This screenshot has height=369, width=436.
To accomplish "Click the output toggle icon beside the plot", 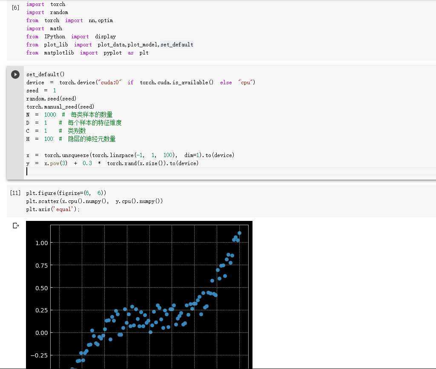I will (x=16, y=226).
